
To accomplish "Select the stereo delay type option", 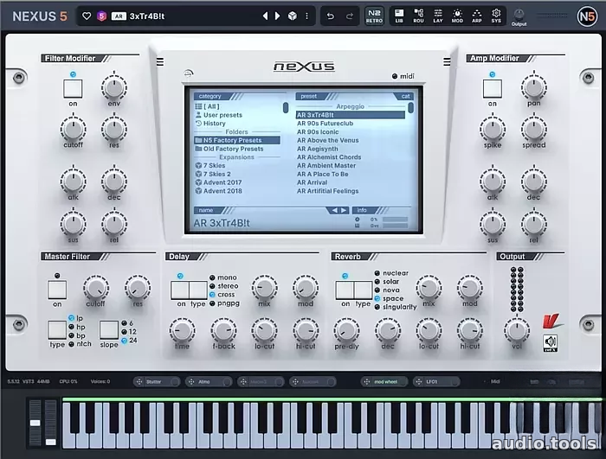I will (224, 286).
